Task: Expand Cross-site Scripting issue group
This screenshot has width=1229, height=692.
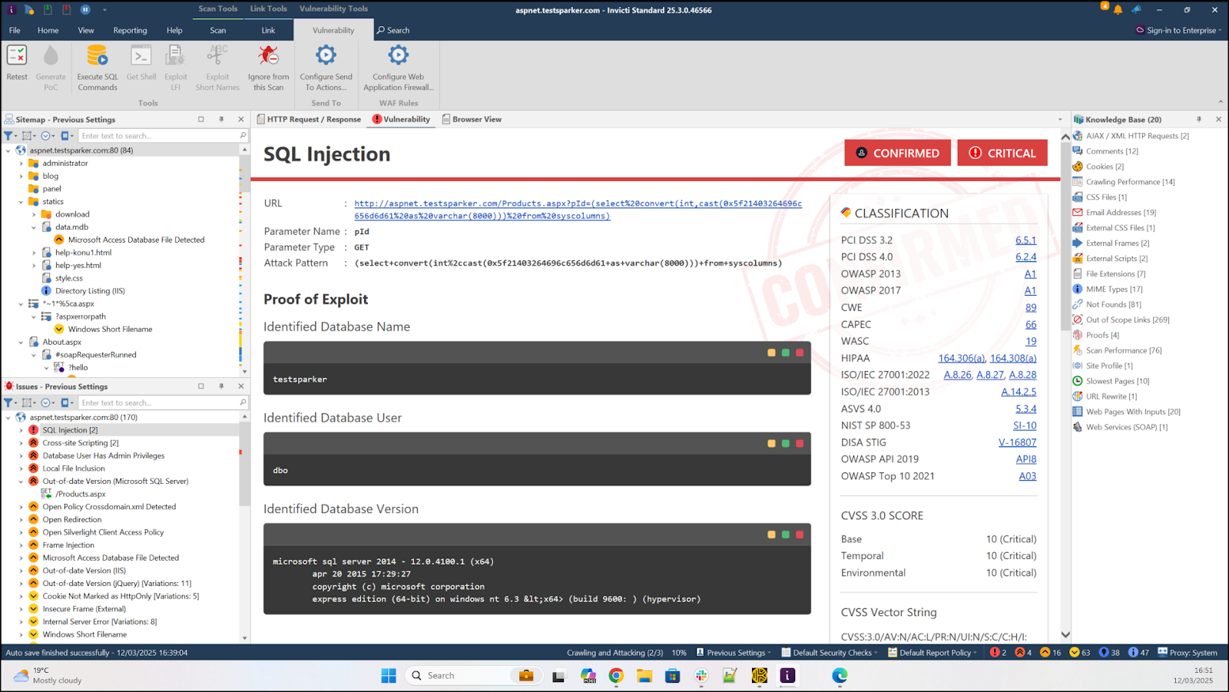Action: (x=22, y=443)
